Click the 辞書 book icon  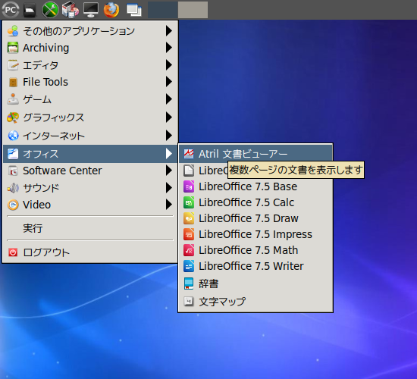tap(189, 283)
